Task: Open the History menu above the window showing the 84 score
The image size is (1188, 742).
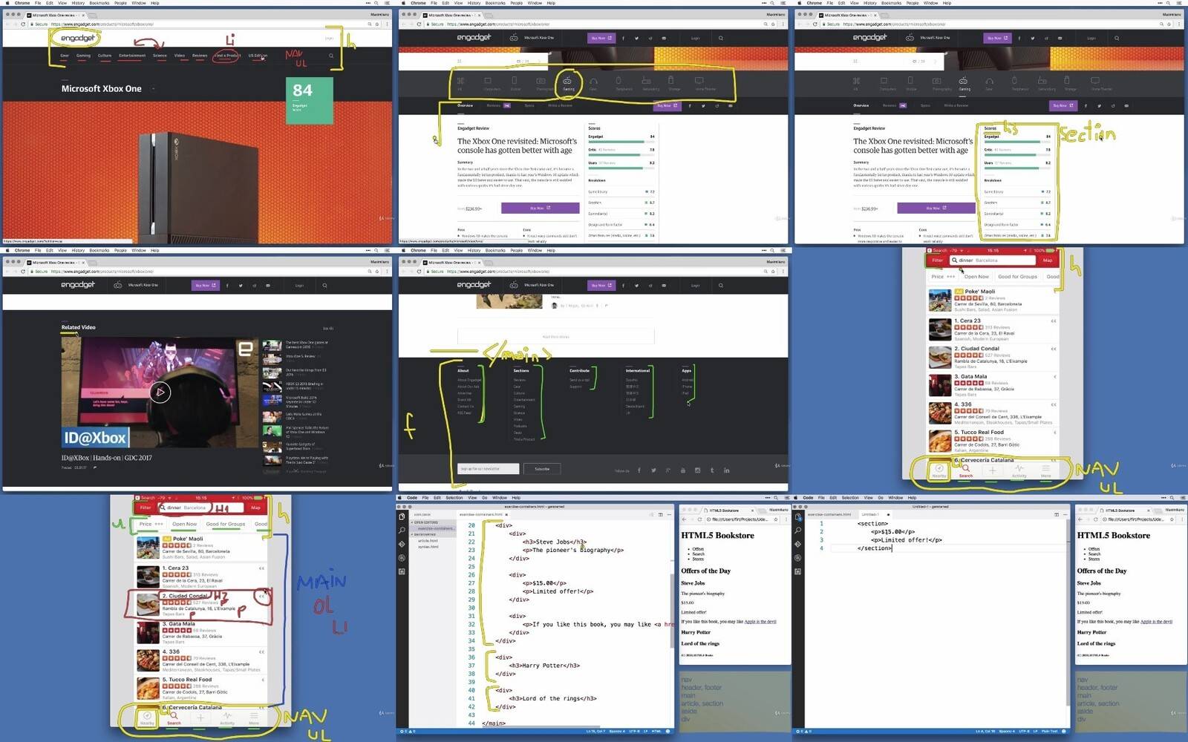Action: pyautogui.click(x=78, y=3)
